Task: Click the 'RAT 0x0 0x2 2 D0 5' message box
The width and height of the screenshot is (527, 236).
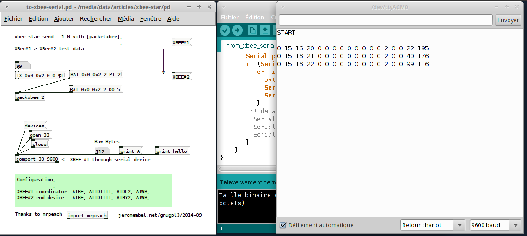Action: (x=96, y=89)
